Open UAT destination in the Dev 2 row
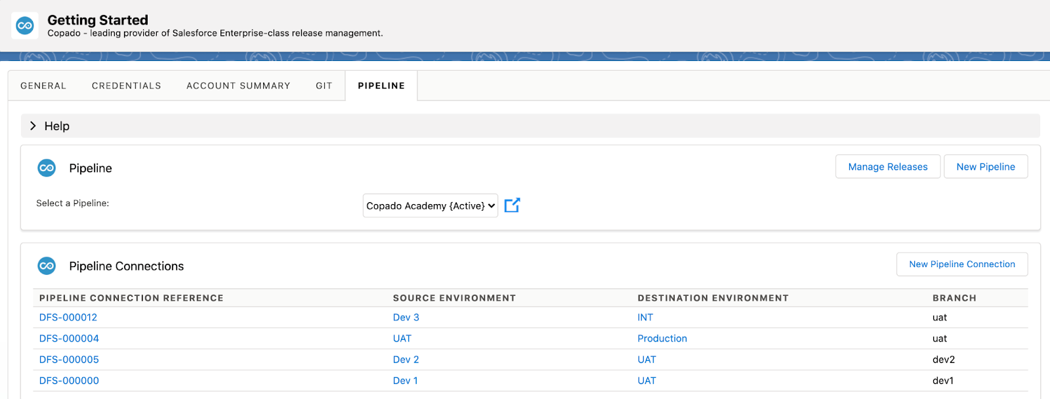Image resolution: width=1050 pixels, height=399 pixels. pos(647,360)
